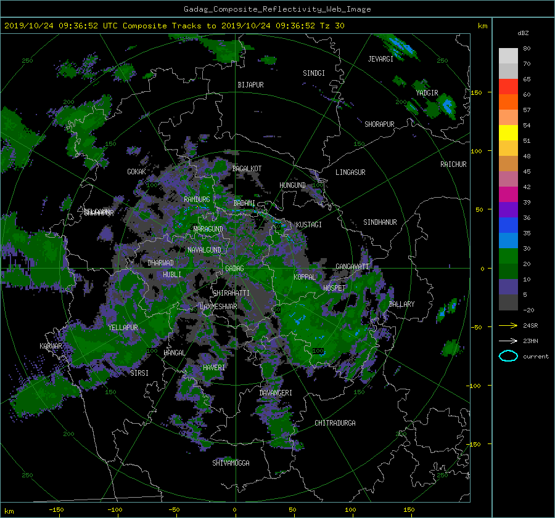Click the SHIVAMOGGA city label
Viewport: 555px width, 518px height.
(231, 463)
